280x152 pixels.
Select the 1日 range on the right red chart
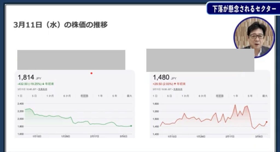pyautogui.click(x=155, y=96)
